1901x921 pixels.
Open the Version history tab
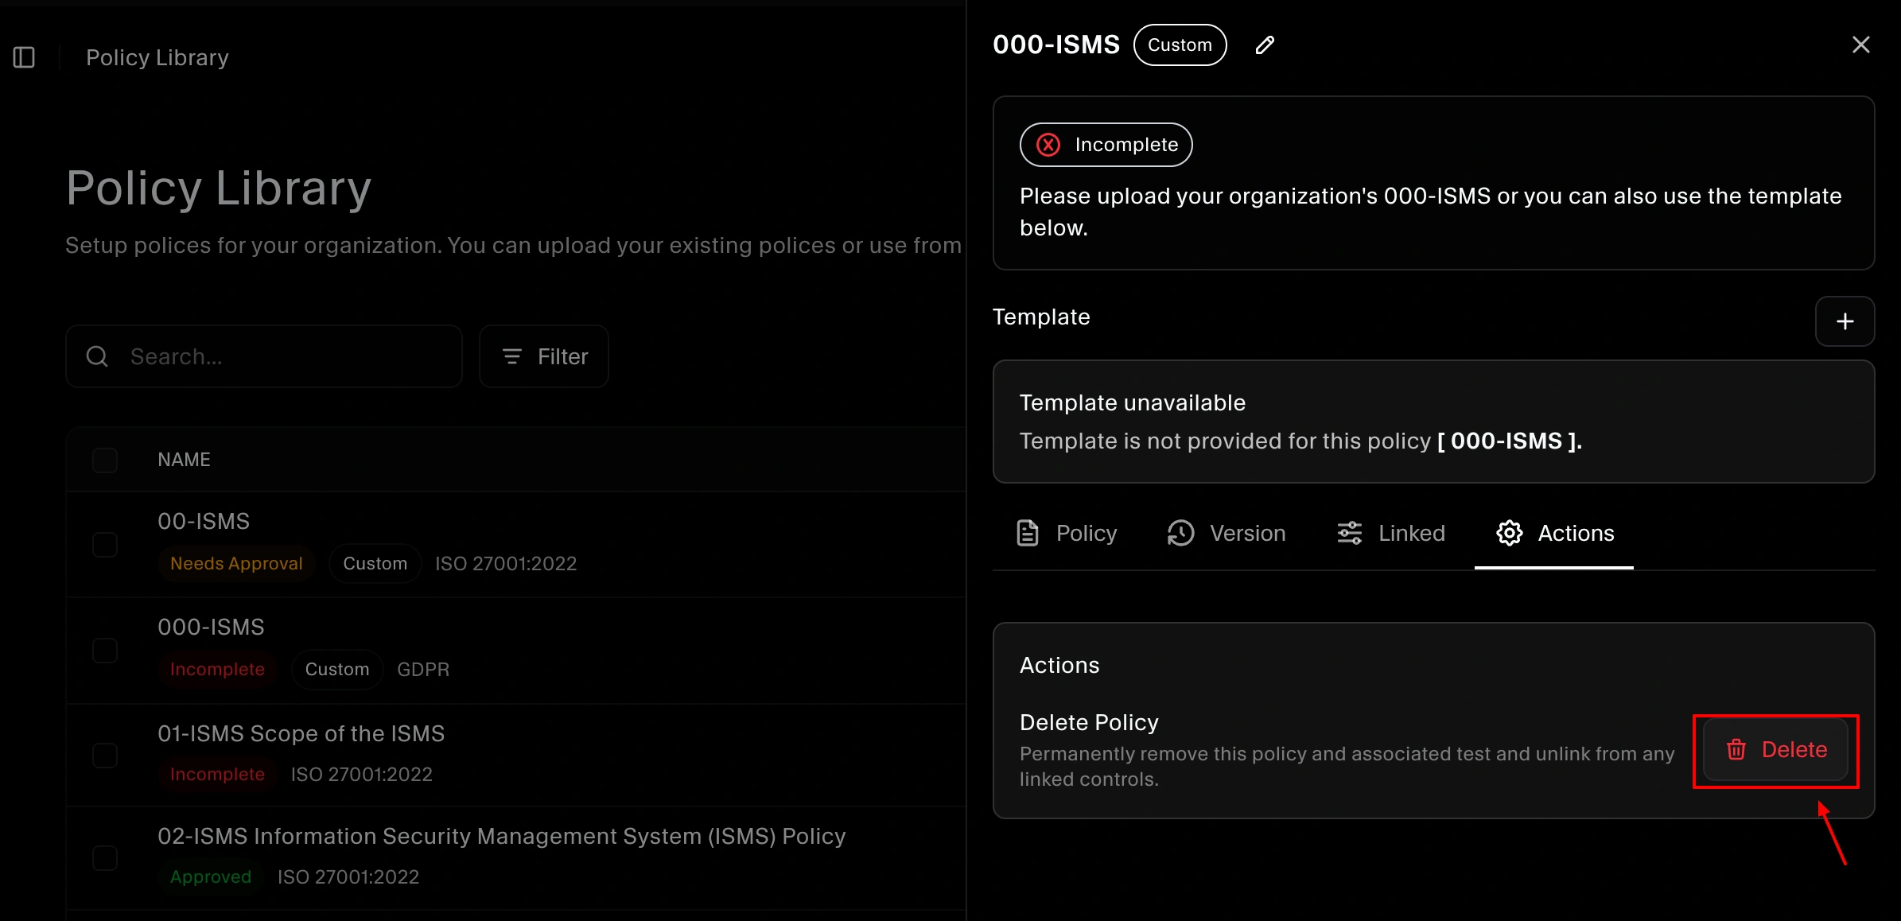click(1227, 533)
